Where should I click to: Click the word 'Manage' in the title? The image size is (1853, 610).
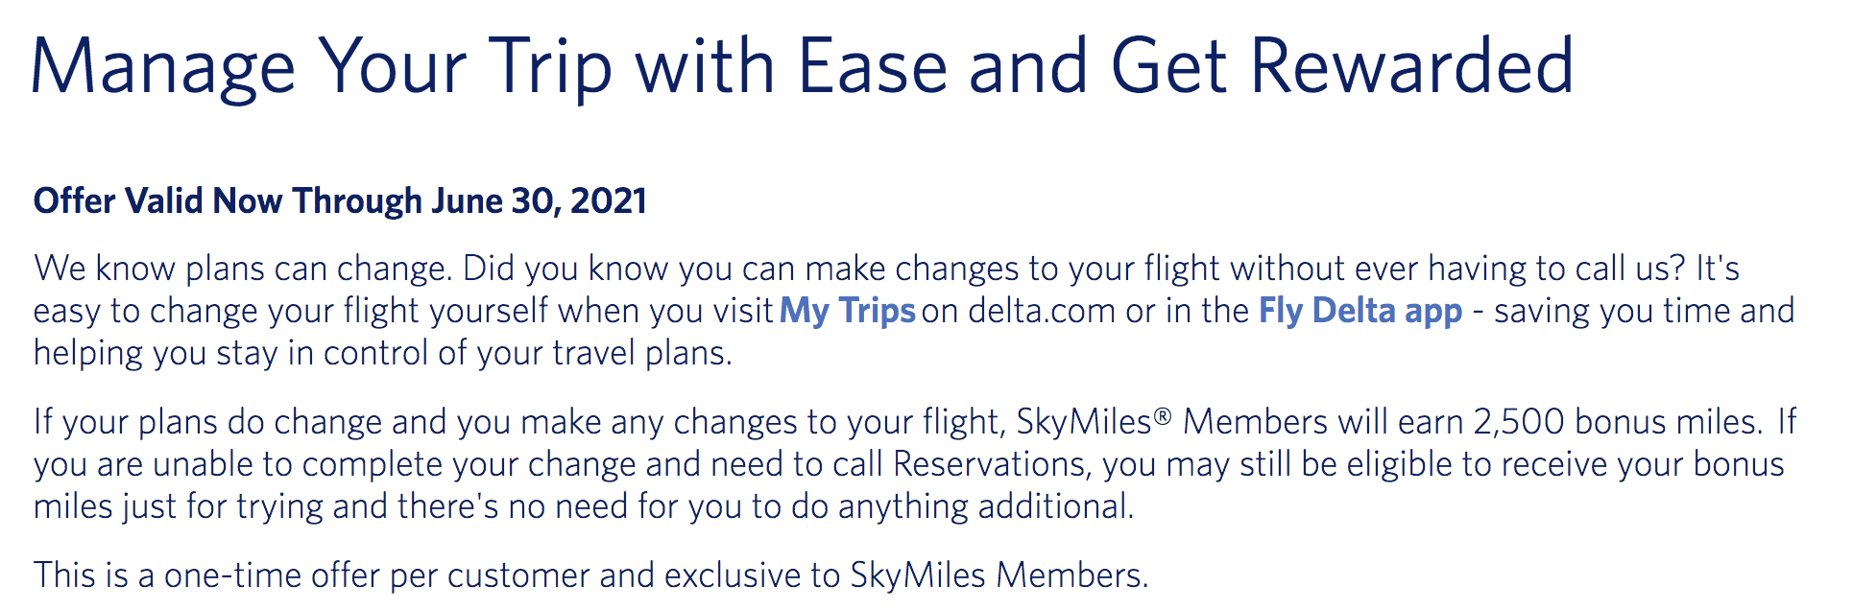(164, 67)
